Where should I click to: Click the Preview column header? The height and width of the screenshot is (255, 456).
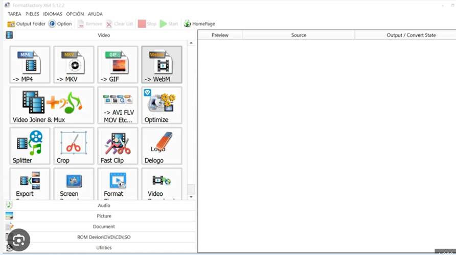click(220, 35)
